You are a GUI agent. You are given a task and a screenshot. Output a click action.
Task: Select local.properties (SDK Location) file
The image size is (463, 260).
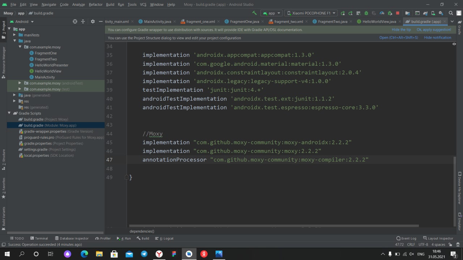pyautogui.click(x=46, y=155)
